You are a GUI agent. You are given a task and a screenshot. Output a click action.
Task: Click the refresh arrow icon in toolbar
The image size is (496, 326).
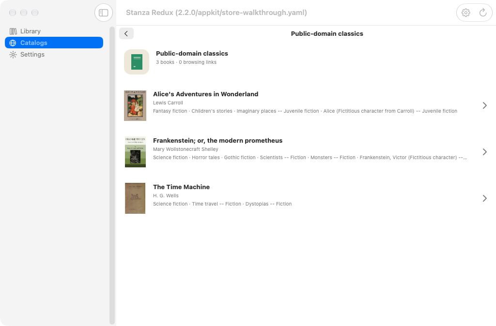click(x=483, y=13)
